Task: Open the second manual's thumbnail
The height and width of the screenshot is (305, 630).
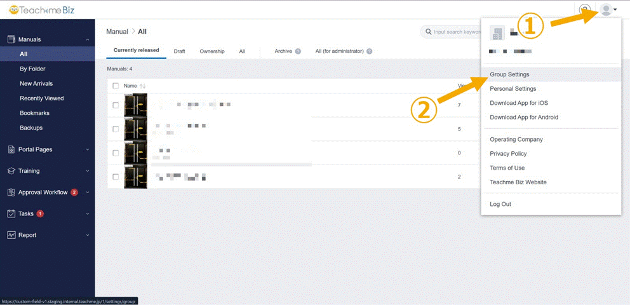Action: point(135,129)
